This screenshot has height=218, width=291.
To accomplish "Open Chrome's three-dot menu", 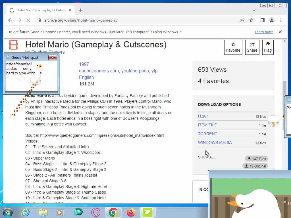I will pos(281,20).
